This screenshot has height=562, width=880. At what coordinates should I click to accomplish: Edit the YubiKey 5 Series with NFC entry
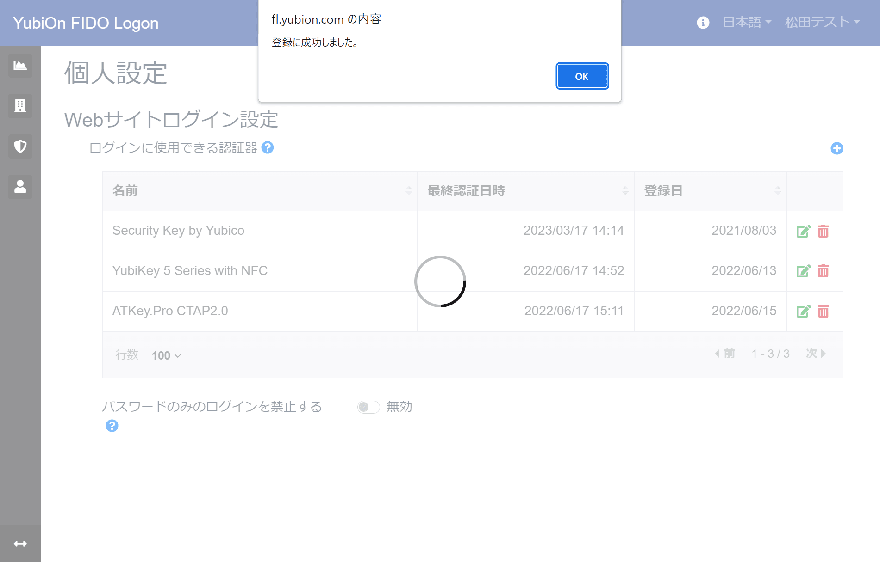coord(804,271)
